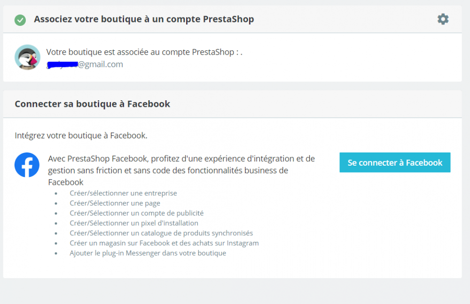Click the PrestaShop puffin avatar
This screenshot has height=304, width=470.
(27, 57)
